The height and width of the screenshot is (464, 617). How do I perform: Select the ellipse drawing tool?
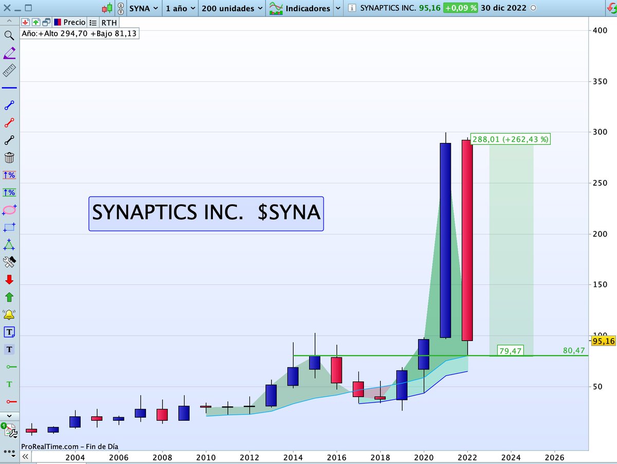[x=9, y=210]
